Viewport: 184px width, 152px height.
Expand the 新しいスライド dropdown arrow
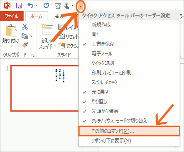click(55, 46)
